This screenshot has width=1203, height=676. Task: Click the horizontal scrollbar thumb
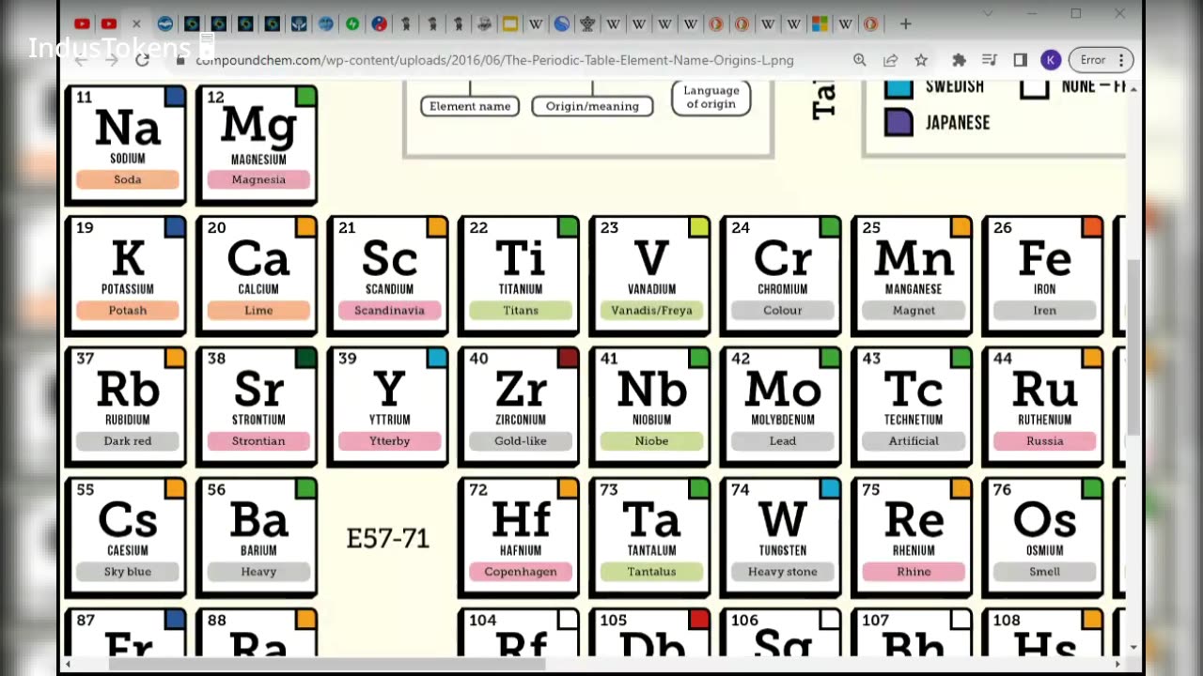[x=326, y=665]
